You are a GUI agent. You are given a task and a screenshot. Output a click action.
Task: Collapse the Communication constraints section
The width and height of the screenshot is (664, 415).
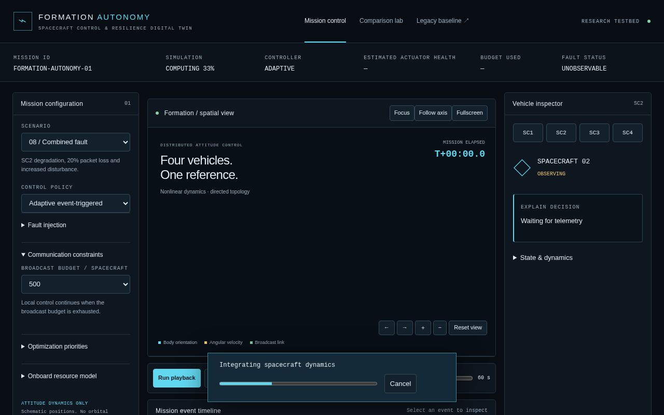pos(76,255)
